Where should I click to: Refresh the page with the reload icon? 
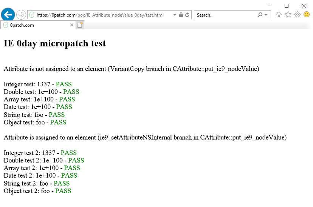pyautogui.click(x=187, y=15)
